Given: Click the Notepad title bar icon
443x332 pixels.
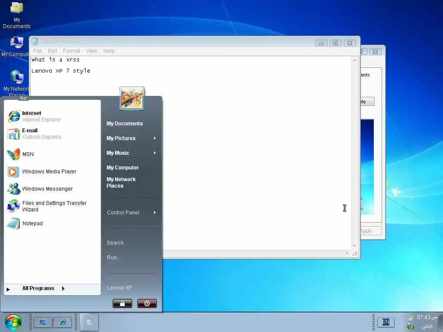Looking at the screenshot, I should (x=35, y=42).
